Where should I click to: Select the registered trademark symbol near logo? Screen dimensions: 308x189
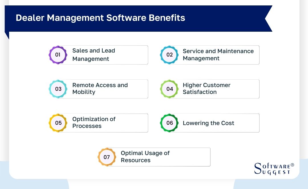pyautogui.click(x=293, y=165)
